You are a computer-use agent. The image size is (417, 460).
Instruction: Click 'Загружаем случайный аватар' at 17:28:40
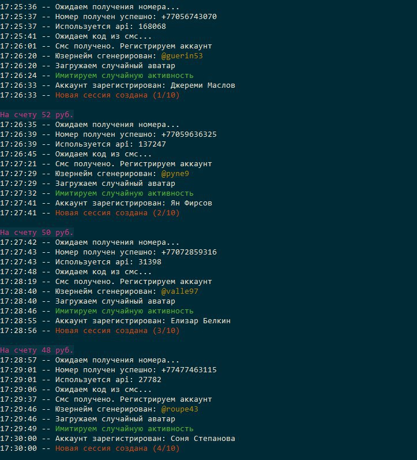coord(115,301)
